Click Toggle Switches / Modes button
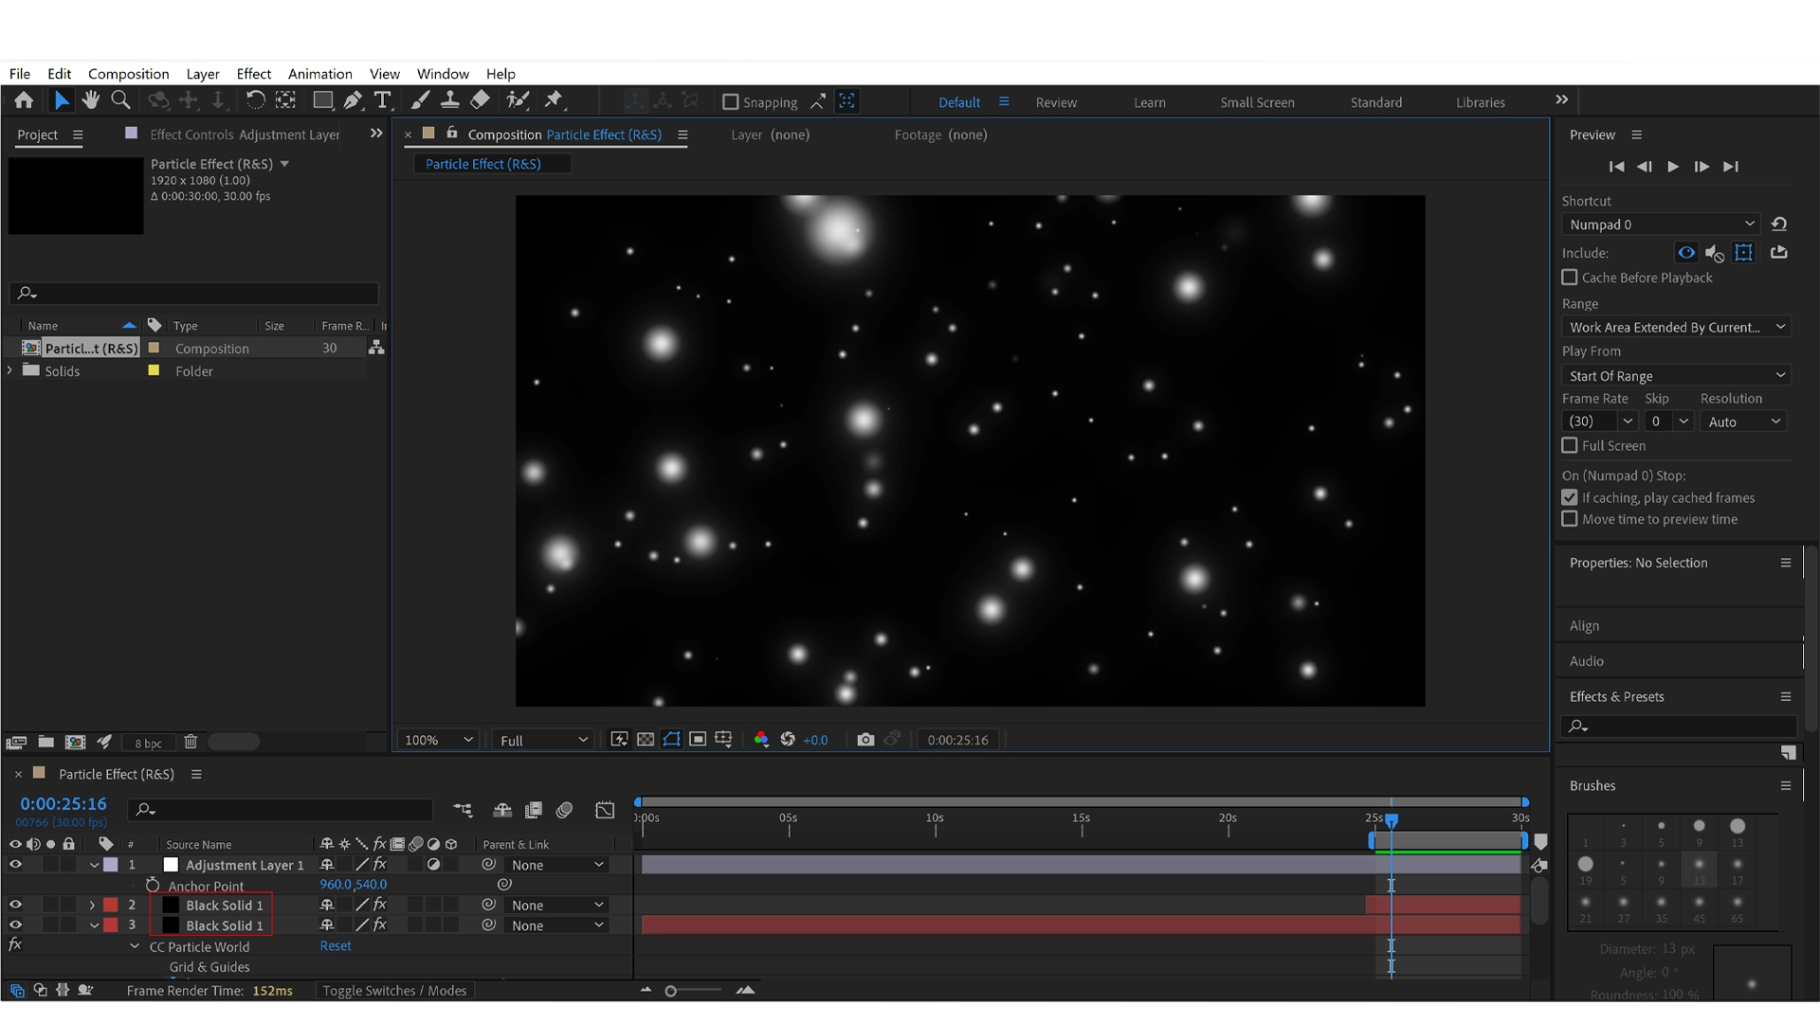This screenshot has width=1820, height=1023. [x=394, y=990]
